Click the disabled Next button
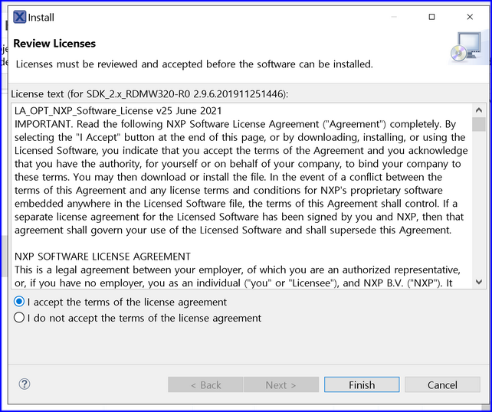Image resolution: width=492 pixels, height=412 pixels. (281, 384)
